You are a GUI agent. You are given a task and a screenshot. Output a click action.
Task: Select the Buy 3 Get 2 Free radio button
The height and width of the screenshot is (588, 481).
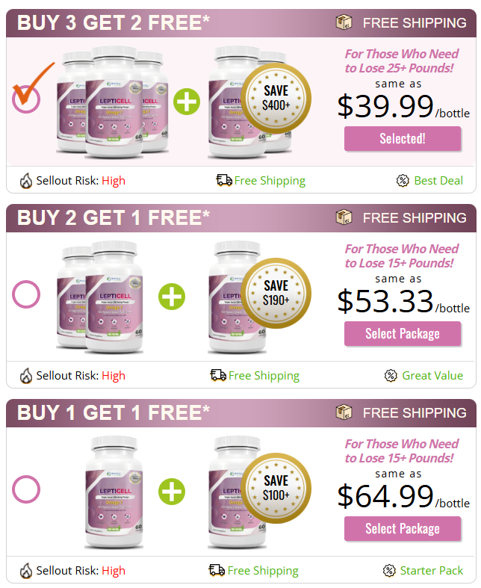(26, 99)
